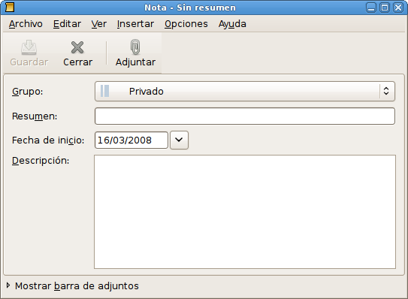Minimize the Nota window
Image resolution: width=408 pixels, height=299 pixels.
[371, 8]
